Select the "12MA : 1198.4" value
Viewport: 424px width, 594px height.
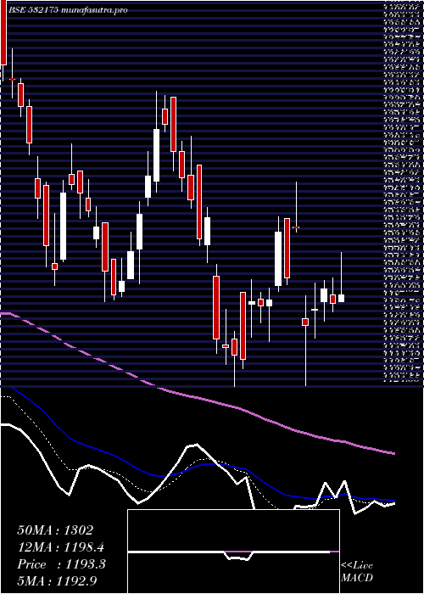click(x=60, y=547)
